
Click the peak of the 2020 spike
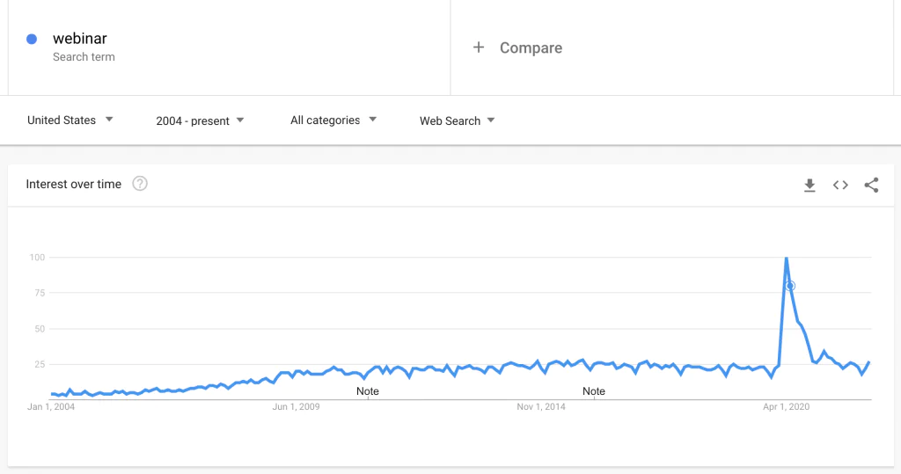coord(786,258)
